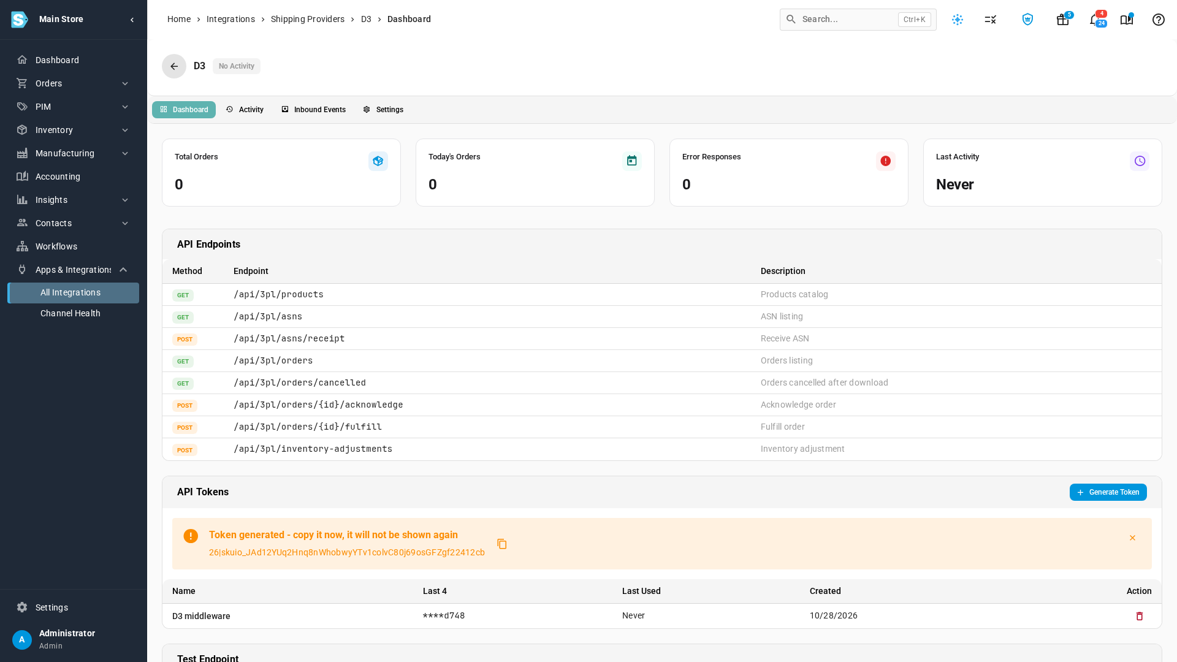Go to Shipping Providers breadcrumb
The image size is (1177, 662).
click(x=308, y=20)
